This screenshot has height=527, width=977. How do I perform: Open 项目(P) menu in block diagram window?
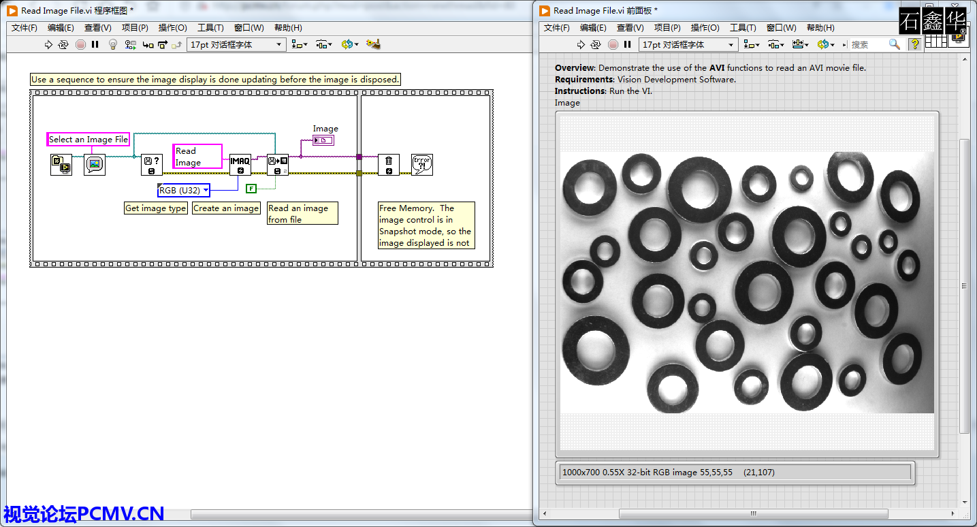click(x=135, y=28)
